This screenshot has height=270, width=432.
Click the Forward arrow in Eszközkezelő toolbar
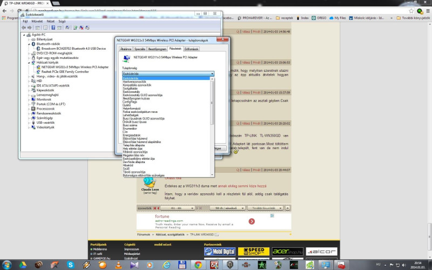pos(30,28)
